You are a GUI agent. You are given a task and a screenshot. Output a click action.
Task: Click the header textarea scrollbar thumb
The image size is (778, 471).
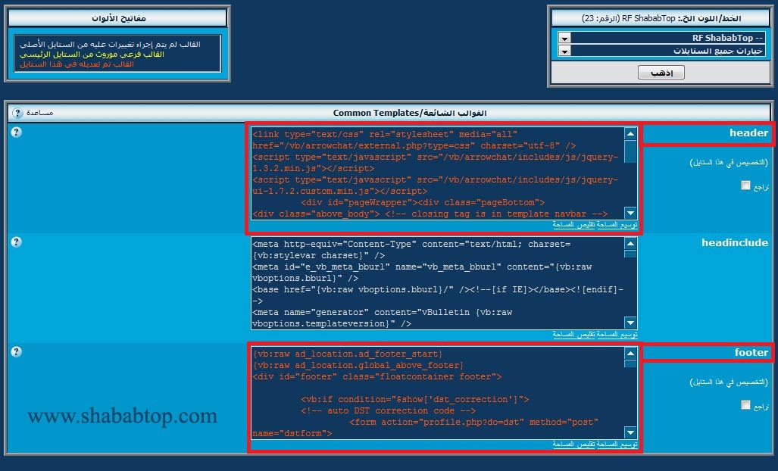pyautogui.click(x=630, y=151)
